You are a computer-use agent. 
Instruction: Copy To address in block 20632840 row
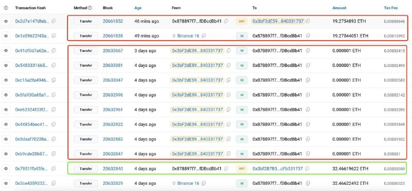307,168
